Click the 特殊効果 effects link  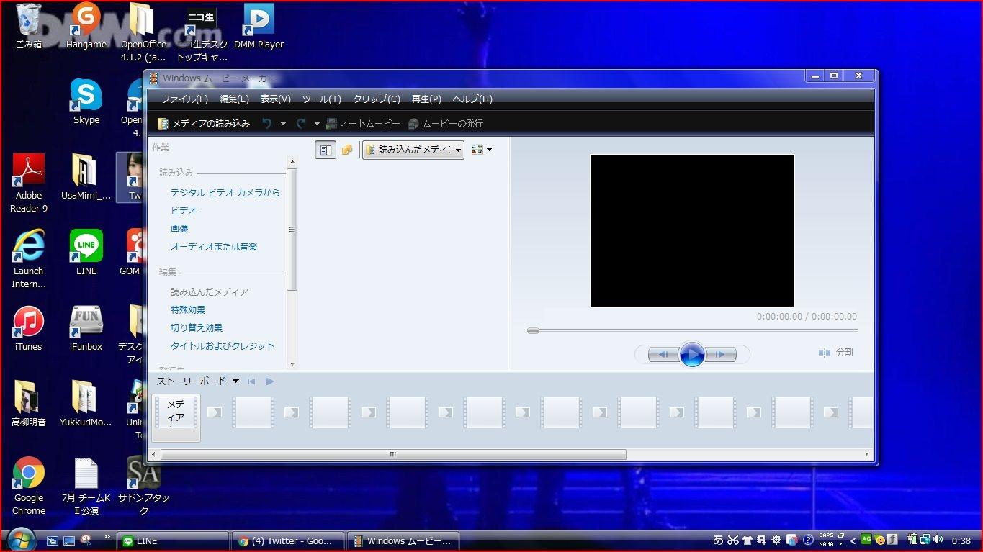pyautogui.click(x=188, y=310)
